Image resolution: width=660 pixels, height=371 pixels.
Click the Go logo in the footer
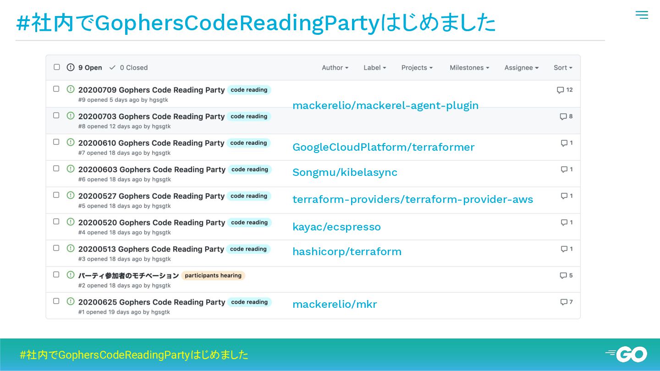pos(626,354)
